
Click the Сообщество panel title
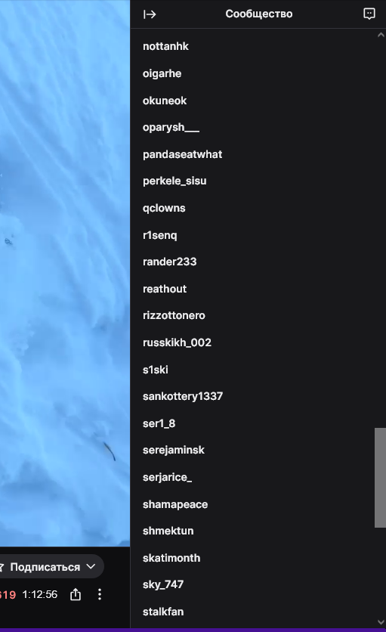259,14
